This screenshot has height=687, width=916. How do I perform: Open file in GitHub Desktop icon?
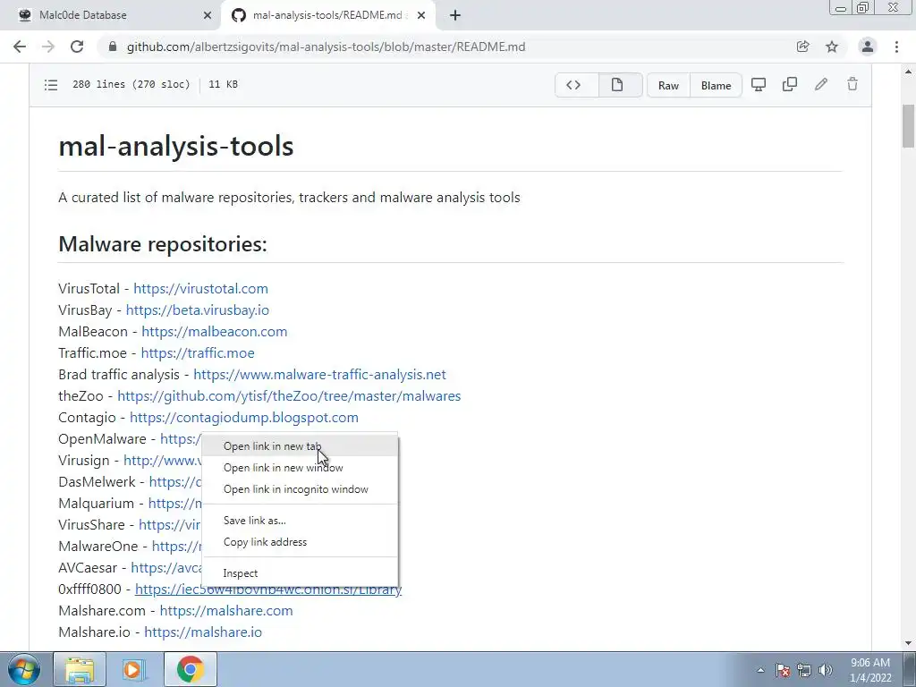tap(759, 85)
